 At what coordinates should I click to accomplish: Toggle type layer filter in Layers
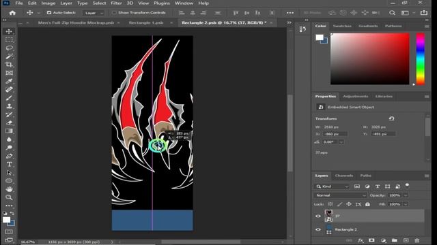[x=378, y=186]
